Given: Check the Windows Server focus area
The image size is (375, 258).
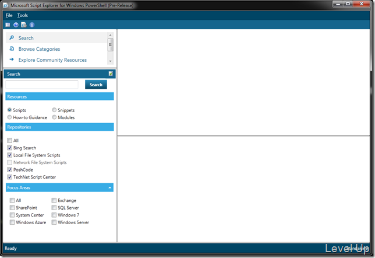Looking at the screenshot, I should 54,222.
